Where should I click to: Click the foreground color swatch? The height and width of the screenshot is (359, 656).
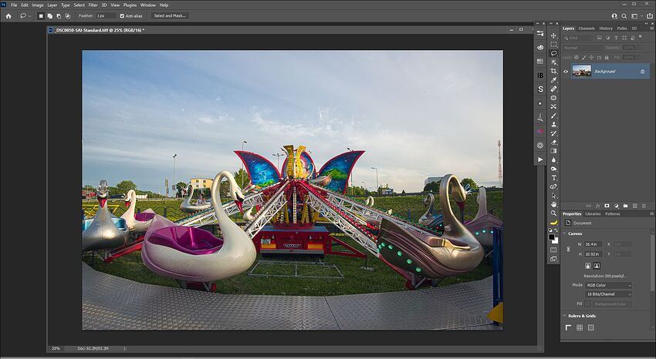pos(553,237)
